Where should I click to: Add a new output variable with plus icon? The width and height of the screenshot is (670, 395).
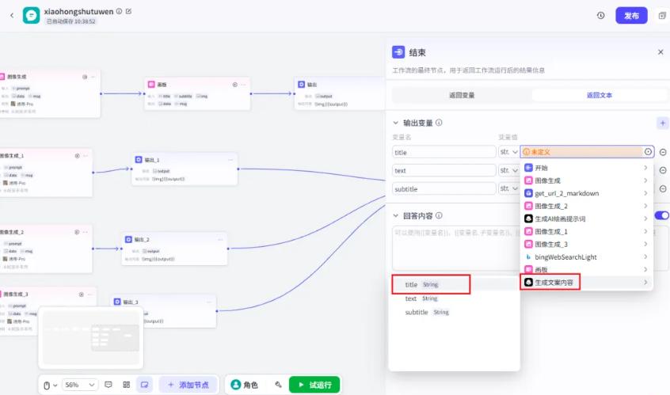pyautogui.click(x=662, y=123)
